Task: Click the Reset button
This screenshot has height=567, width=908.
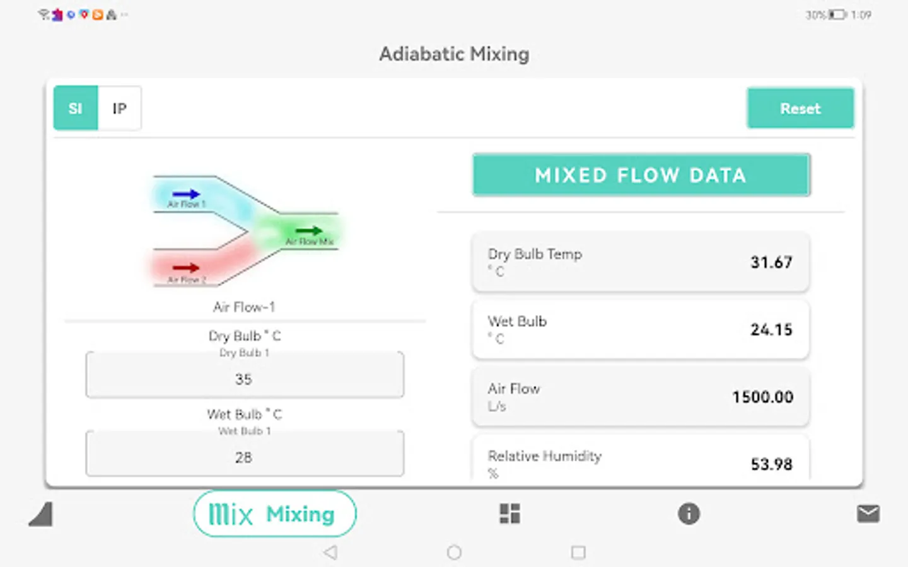Action: [x=800, y=108]
